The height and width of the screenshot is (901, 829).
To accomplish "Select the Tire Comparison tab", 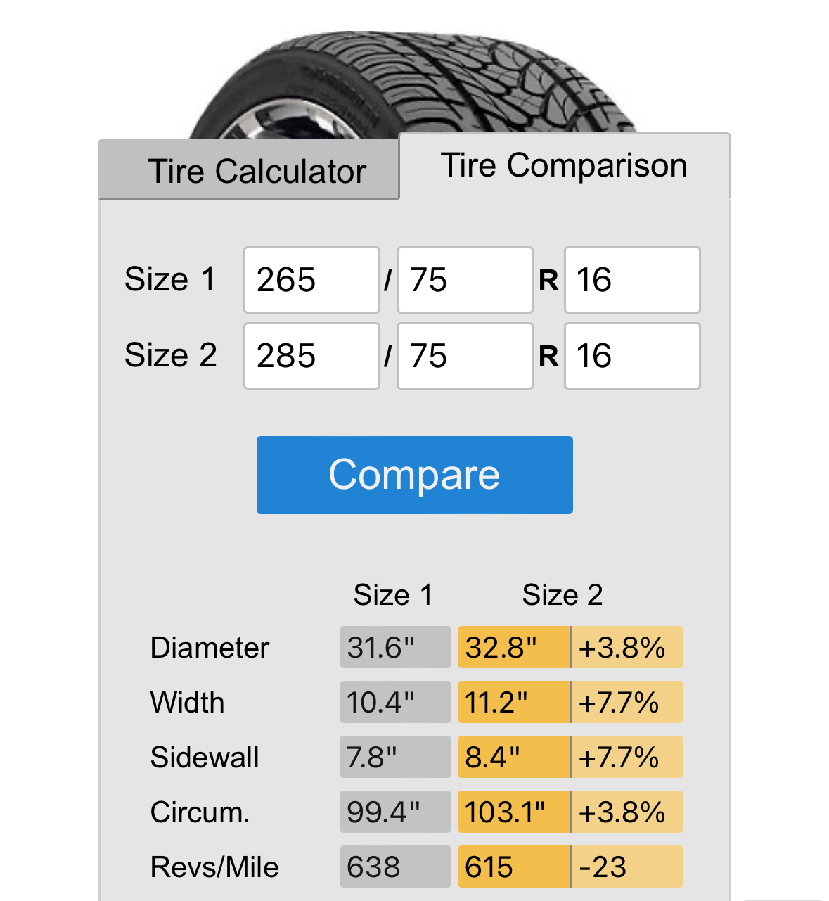I will pos(565,166).
